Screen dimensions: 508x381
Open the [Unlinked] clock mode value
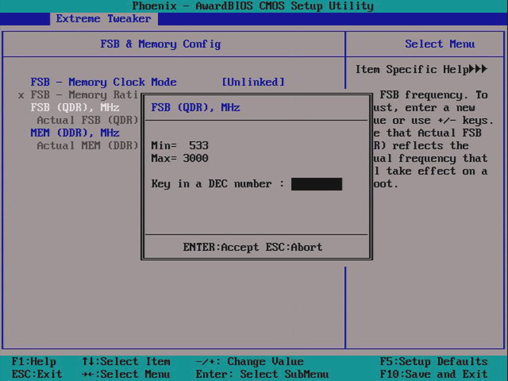click(253, 82)
